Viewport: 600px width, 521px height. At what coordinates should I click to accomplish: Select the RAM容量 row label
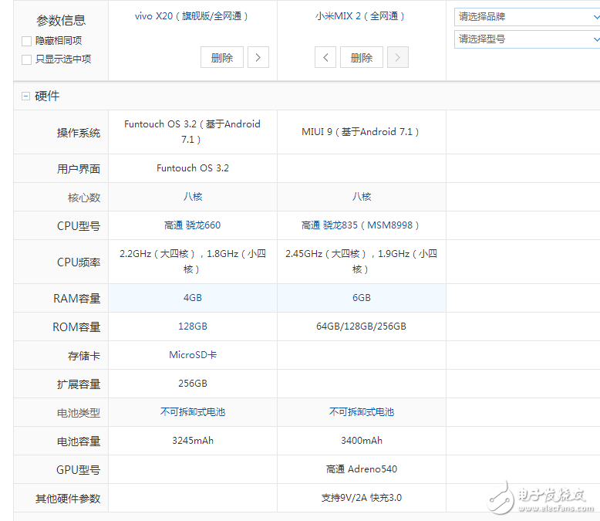click(x=76, y=299)
